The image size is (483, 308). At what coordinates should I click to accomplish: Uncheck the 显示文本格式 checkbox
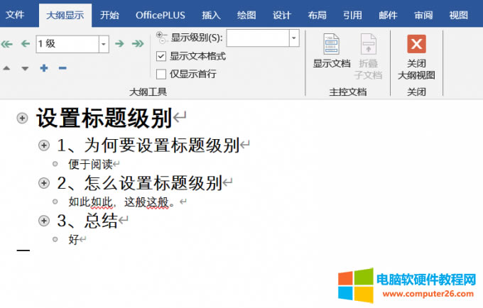161,56
